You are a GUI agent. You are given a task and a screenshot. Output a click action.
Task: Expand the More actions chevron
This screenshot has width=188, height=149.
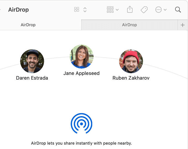pyautogui.click(x=165, y=10)
